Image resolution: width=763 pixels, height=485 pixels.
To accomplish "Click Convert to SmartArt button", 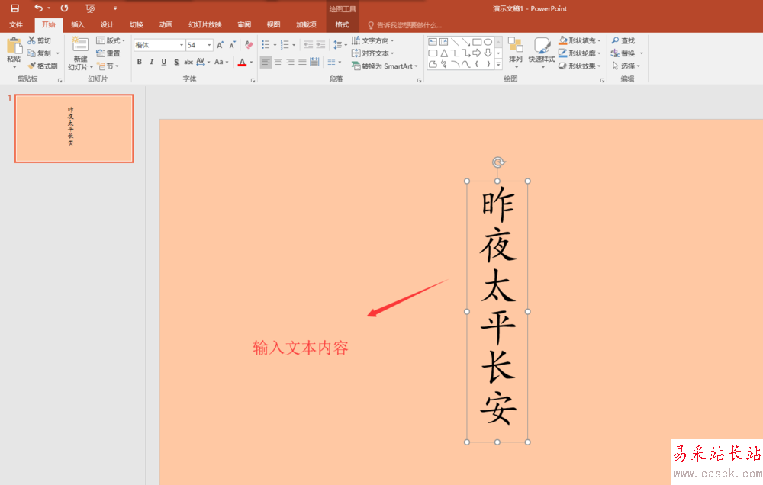I will [385, 66].
